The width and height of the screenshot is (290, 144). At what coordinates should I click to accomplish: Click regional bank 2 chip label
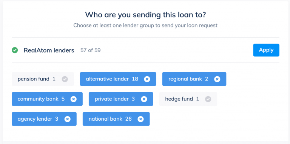tap(188, 79)
